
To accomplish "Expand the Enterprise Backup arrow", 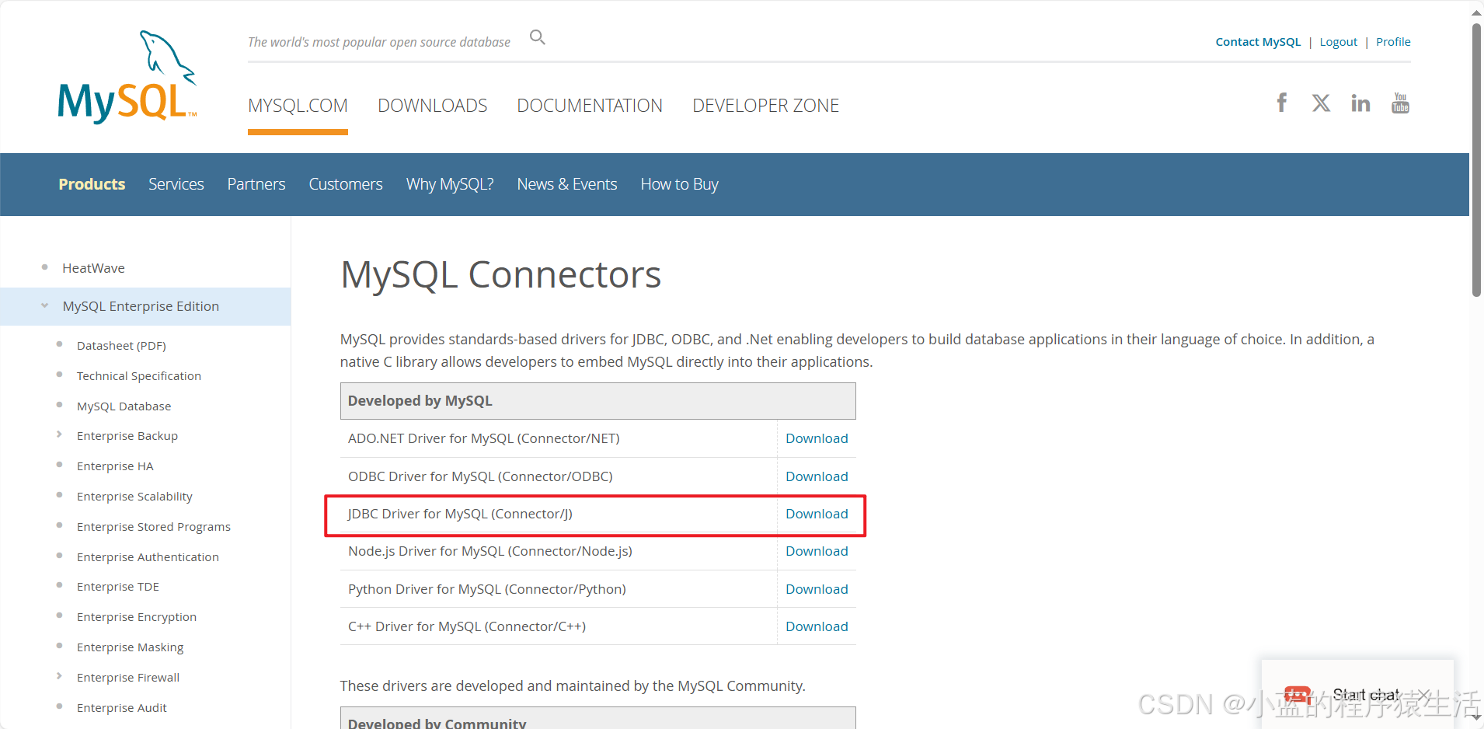I will click(x=59, y=435).
